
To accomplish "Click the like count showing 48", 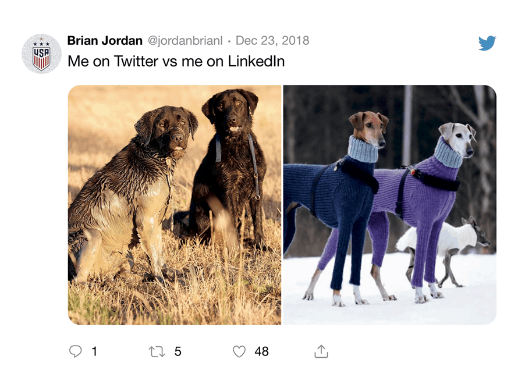I will [261, 351].
